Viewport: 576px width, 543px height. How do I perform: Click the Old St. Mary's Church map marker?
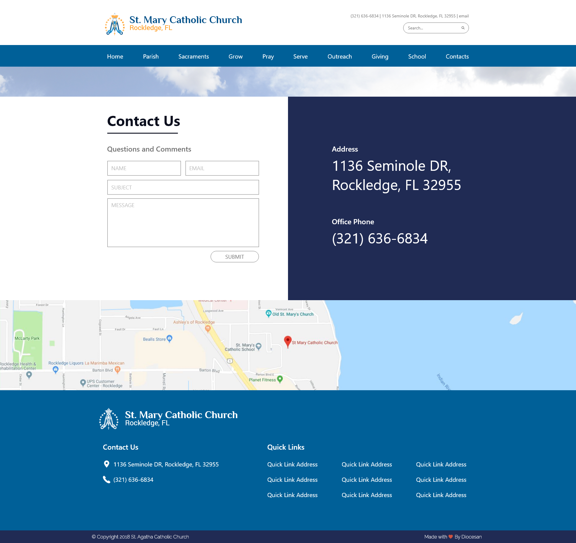[x=268, y=313]
